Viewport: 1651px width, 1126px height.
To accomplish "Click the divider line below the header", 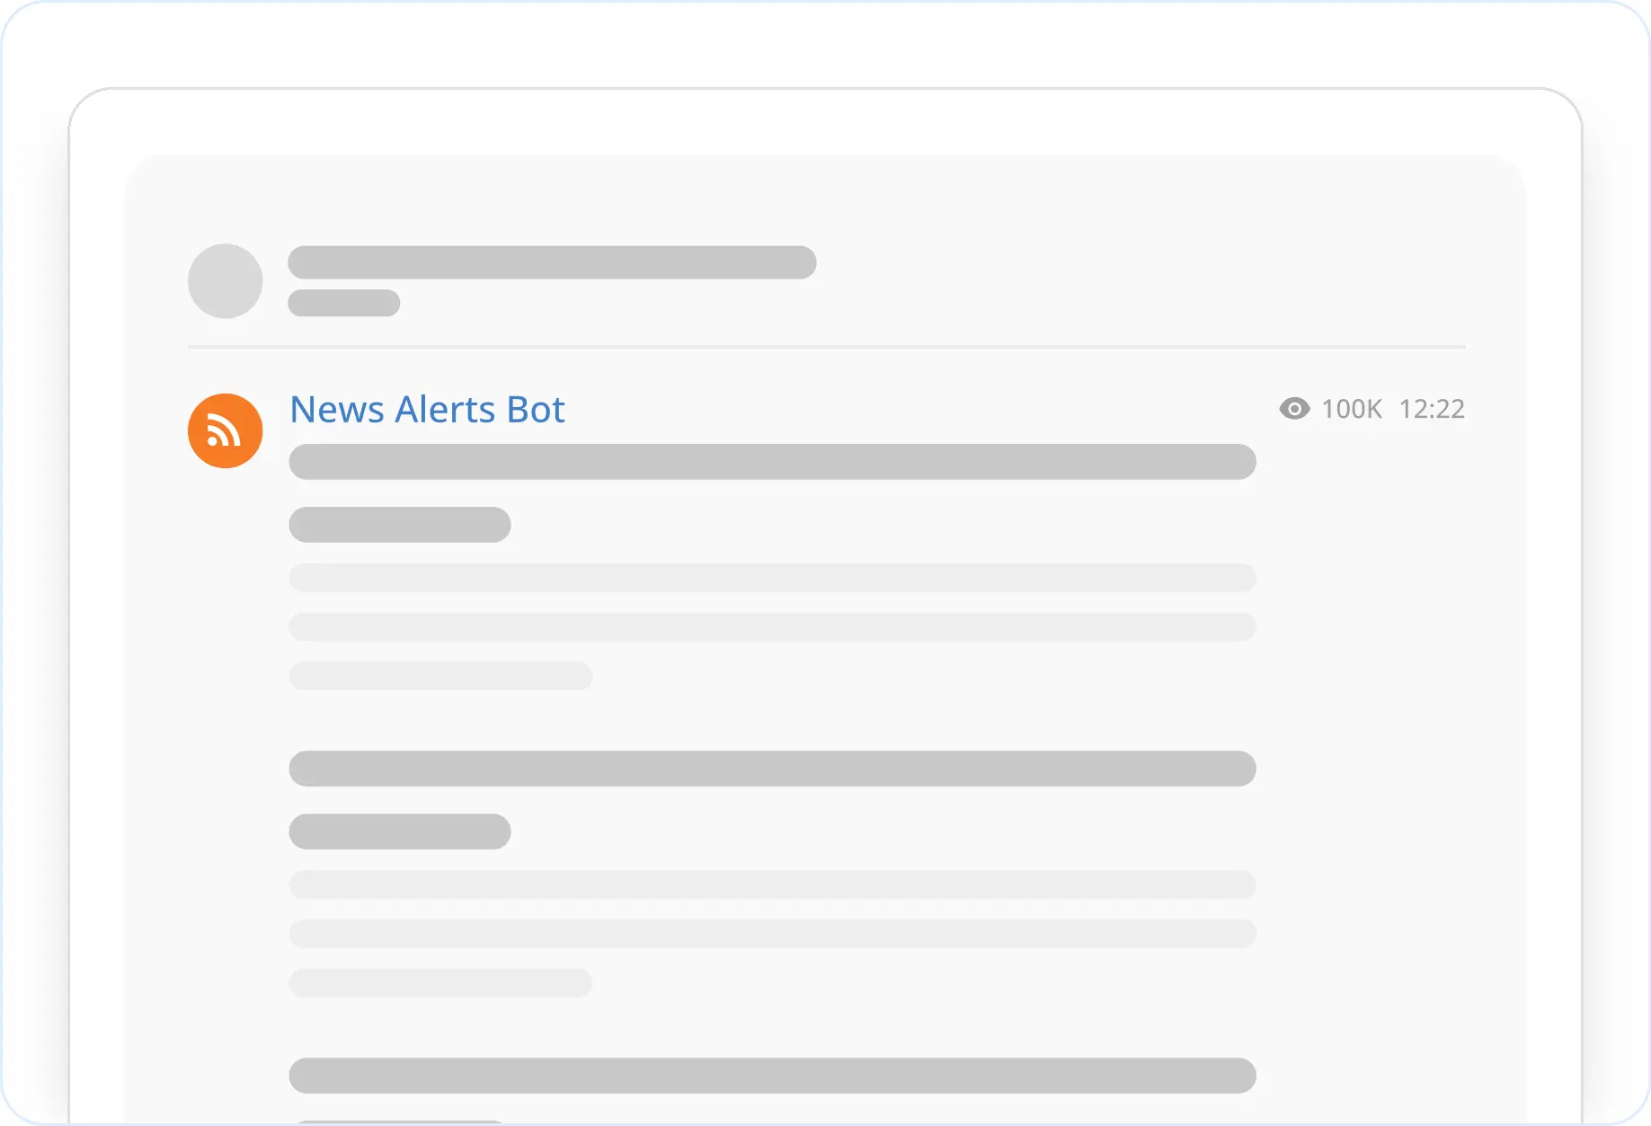I will coord(826,347).
